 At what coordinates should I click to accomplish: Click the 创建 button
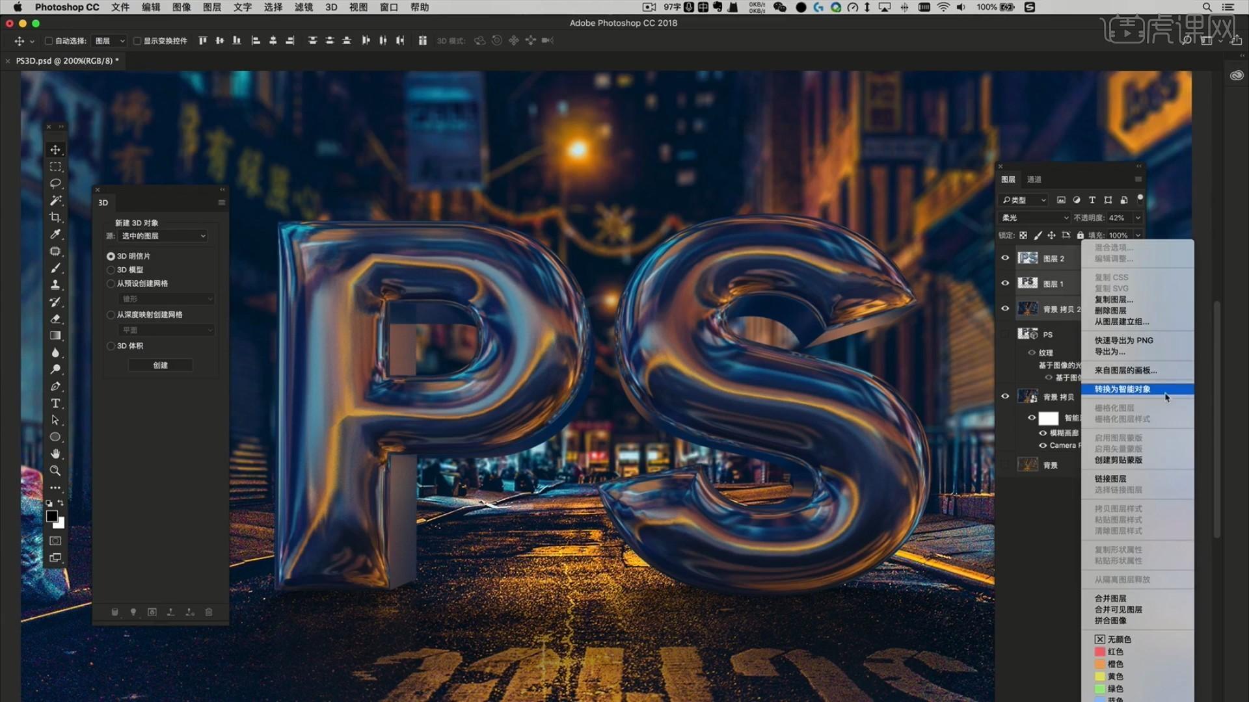coord(160,365)
